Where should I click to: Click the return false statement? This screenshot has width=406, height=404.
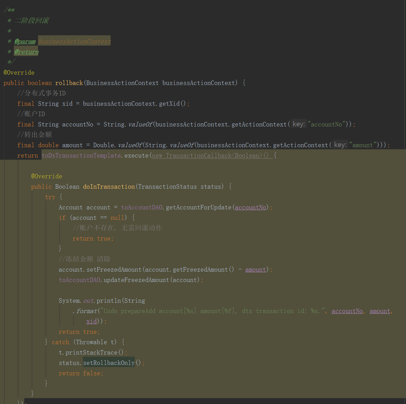tap(81, 373)
